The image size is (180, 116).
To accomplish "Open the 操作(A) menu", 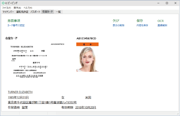I will (x=17, y=8).
